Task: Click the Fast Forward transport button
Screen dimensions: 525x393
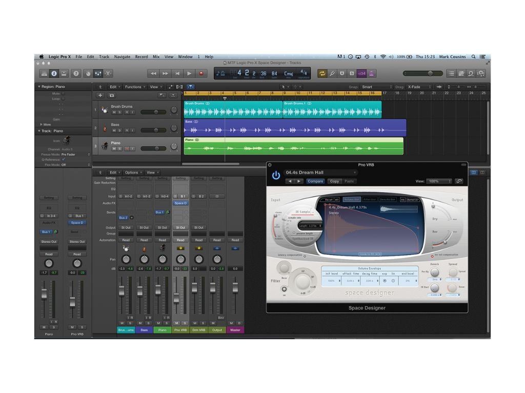Action: click(165, 73)
